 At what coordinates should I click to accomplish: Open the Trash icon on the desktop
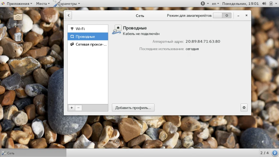click(18, 40)
